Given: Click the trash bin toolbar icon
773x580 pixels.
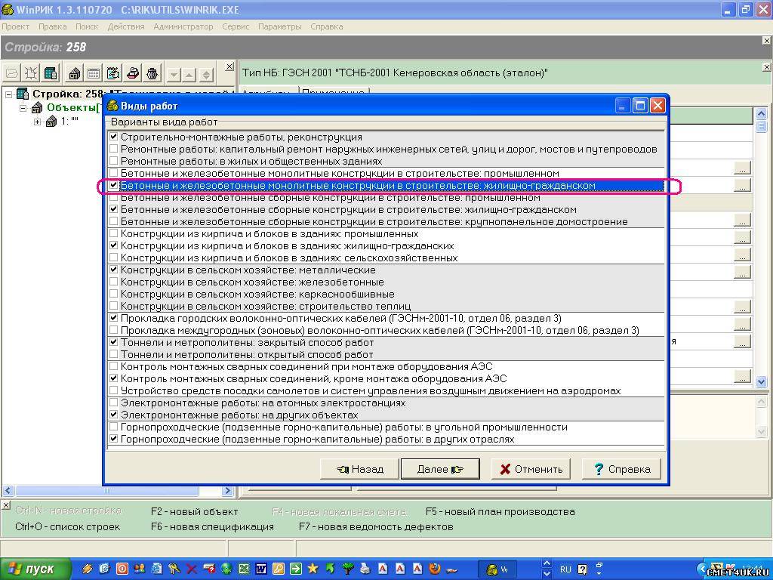Looking at the screenshot, I should pos(152,74).
